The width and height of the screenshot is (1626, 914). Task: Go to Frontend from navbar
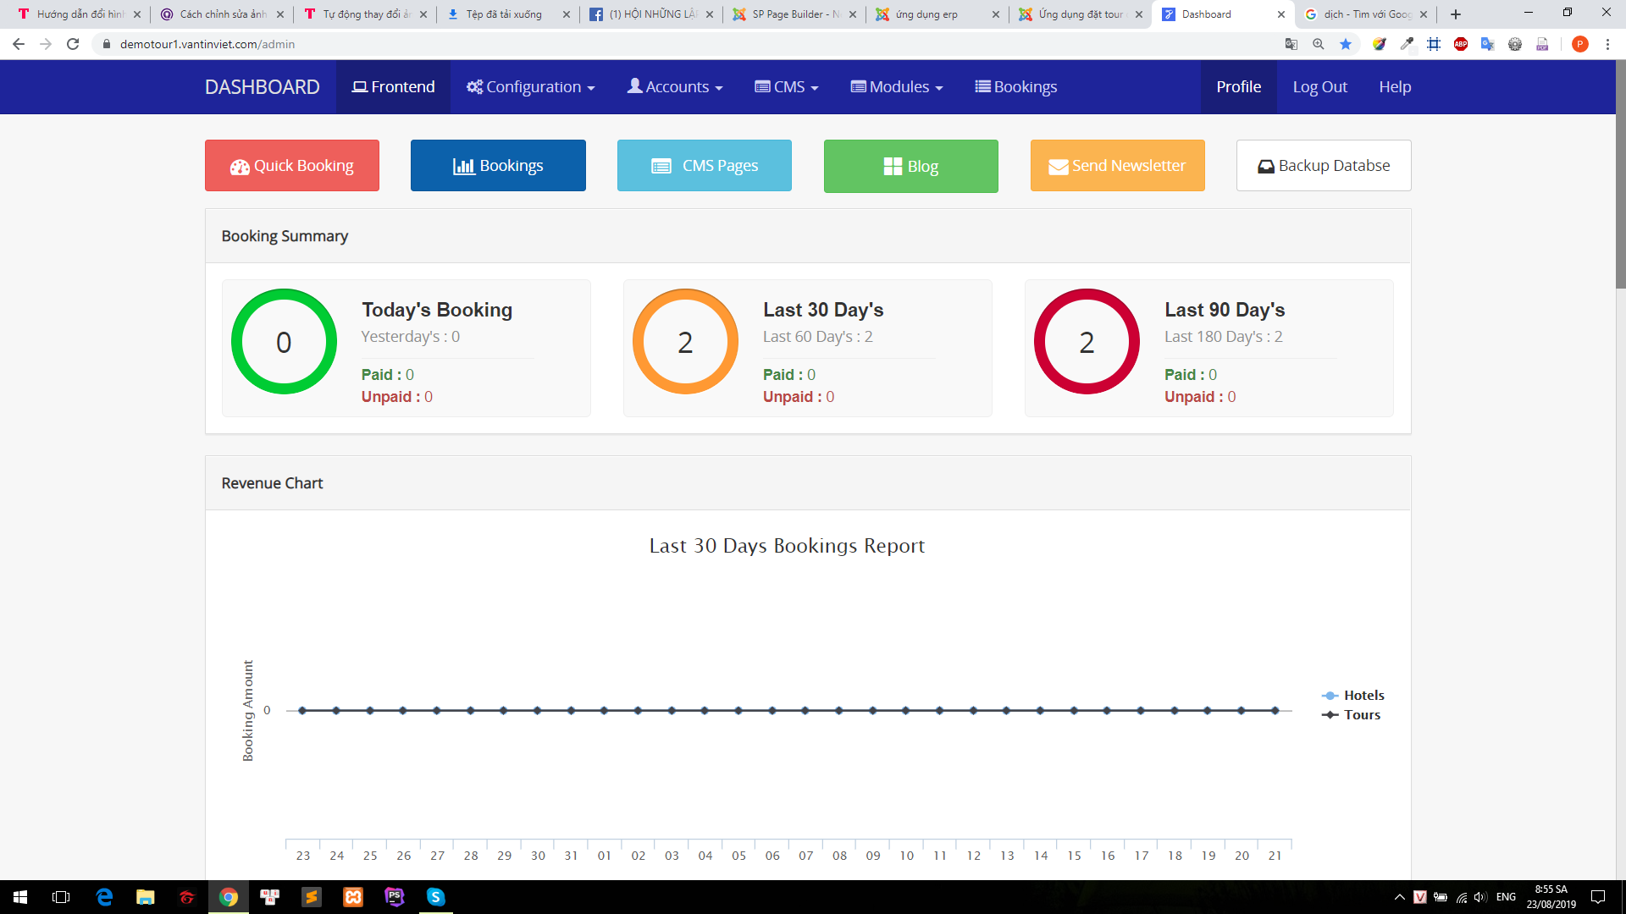pyautogui.click(x=393, y=87)
